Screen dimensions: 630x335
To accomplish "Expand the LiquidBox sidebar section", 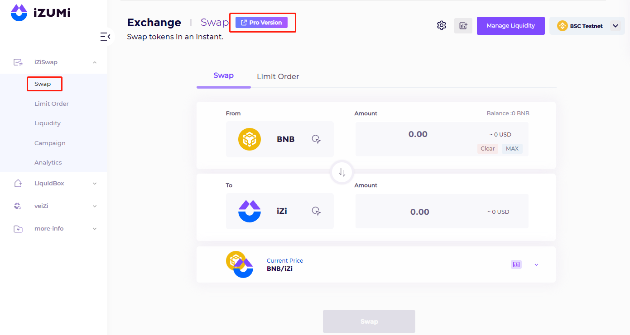I will coord(95,184).
